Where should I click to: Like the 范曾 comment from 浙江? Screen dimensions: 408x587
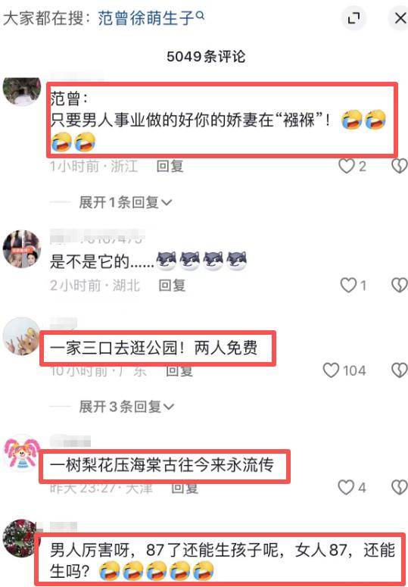pos(352,166)
